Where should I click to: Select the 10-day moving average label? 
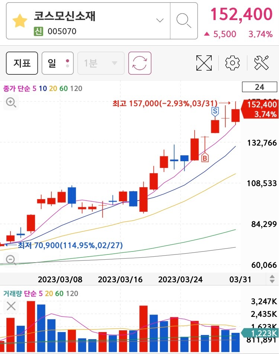coord(43,88)
